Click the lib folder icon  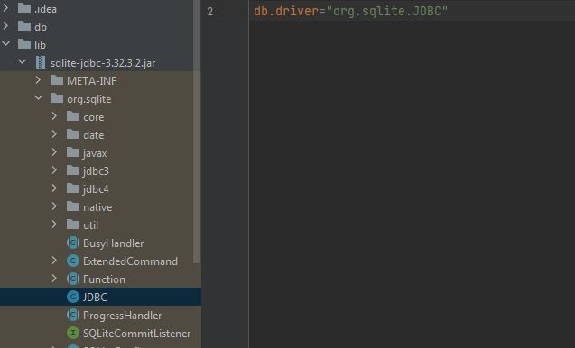pos(24,44)
